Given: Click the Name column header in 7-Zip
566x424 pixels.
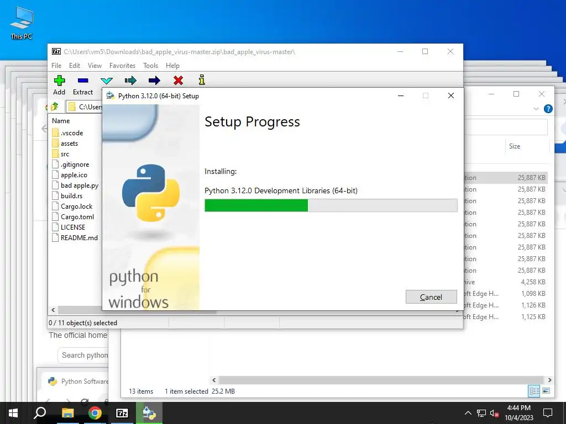Looking at the screenshot, I should click(x=61, y=121).
